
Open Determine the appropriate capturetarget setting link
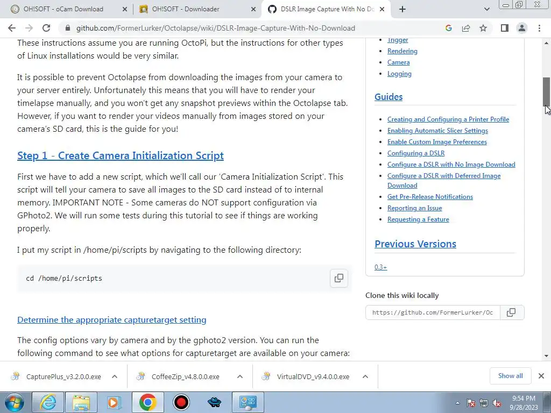[x=112, y=320]
